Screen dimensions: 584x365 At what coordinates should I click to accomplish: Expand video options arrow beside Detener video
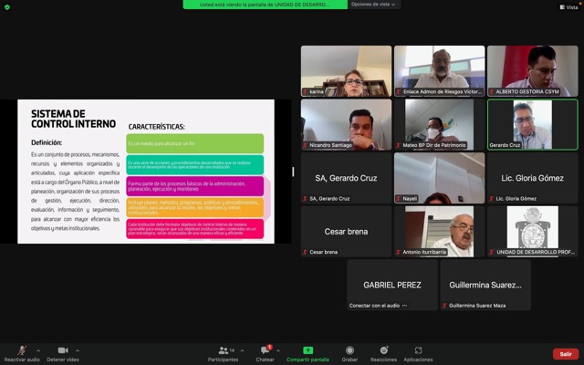tap(77, 349)
